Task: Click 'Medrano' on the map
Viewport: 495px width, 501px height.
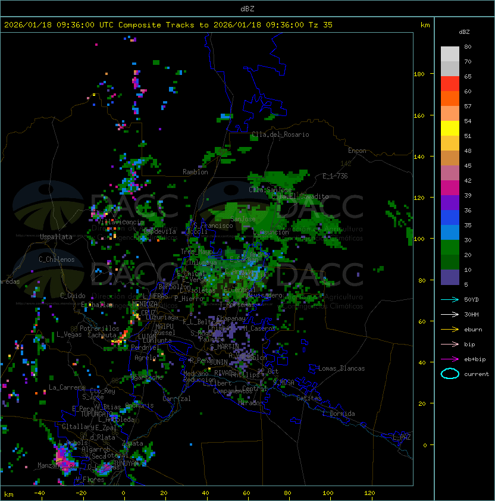Action: click(196, 374)
